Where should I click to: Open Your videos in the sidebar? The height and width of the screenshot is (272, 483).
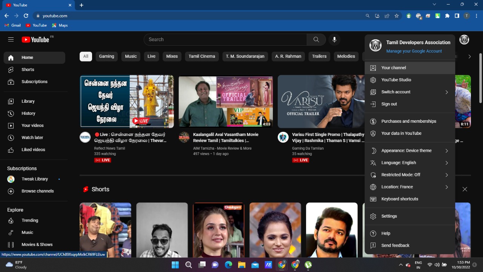tap(34, 125)
